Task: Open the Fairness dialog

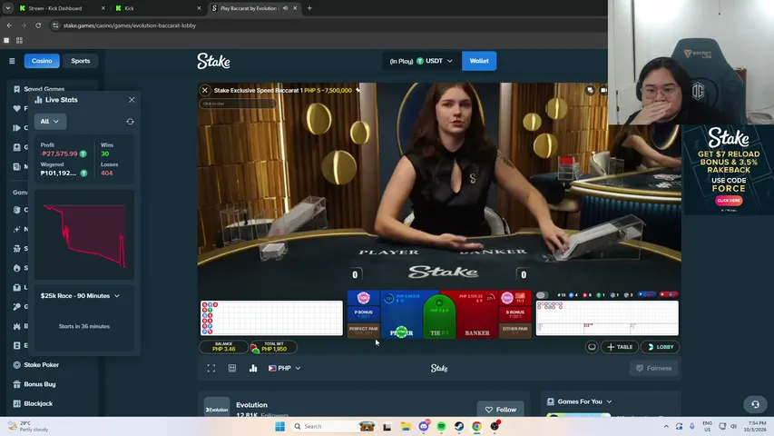Action: pyautogui.click(x=653, y=368)
